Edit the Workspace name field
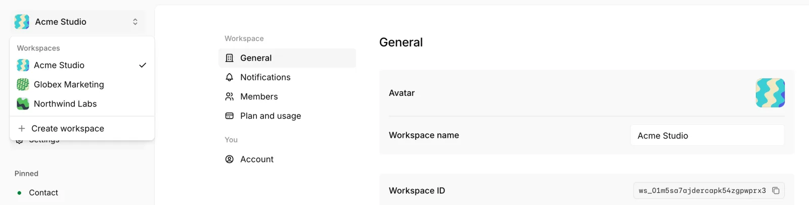 point(707,135)
